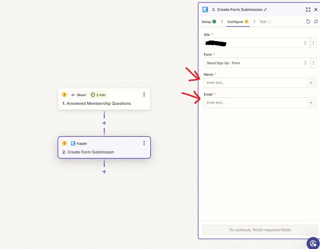Insert data with Name field plus button
The image size is (320, 249).
point(311,83)
